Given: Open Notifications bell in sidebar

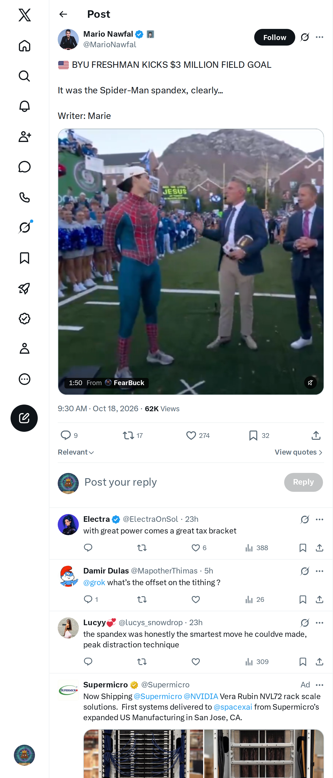Looking at the screenshot, I should (x=24, y=106).
